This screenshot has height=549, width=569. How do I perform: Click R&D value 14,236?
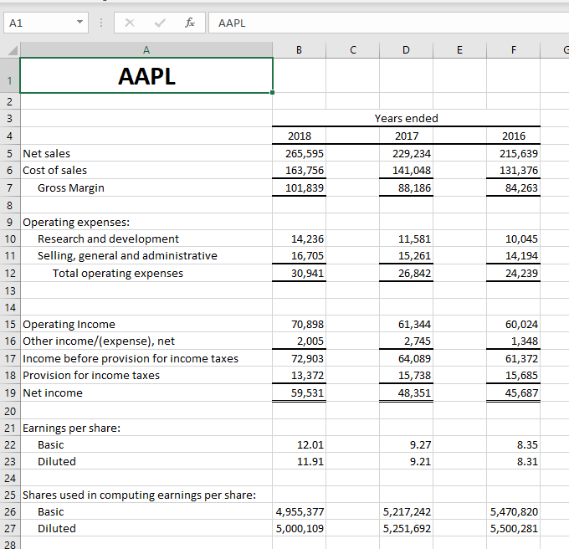click(x=299, y=239)
